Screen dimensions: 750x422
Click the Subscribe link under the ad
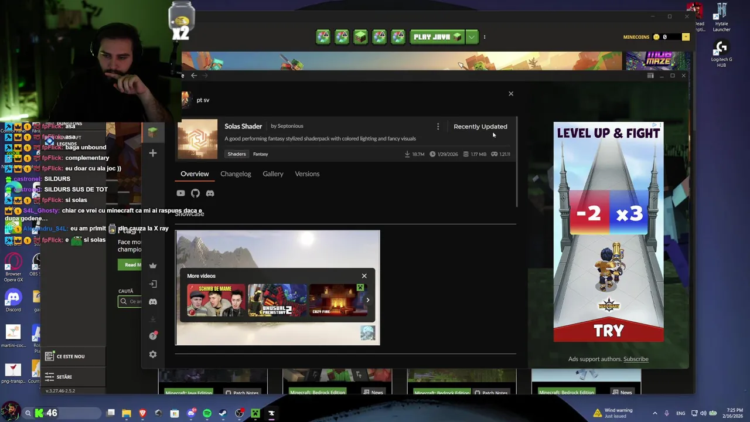click(636, 359)
